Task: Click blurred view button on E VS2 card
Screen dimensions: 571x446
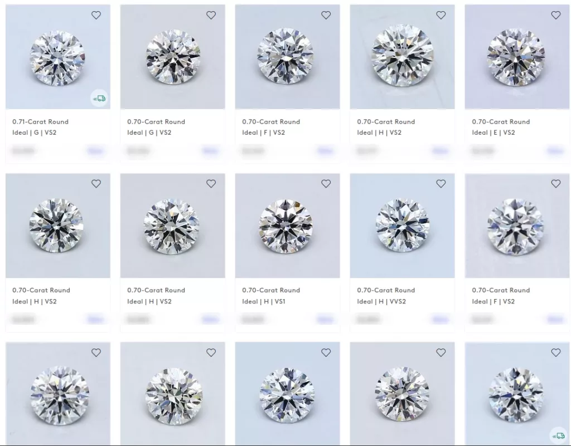Action: coord(555,150)
